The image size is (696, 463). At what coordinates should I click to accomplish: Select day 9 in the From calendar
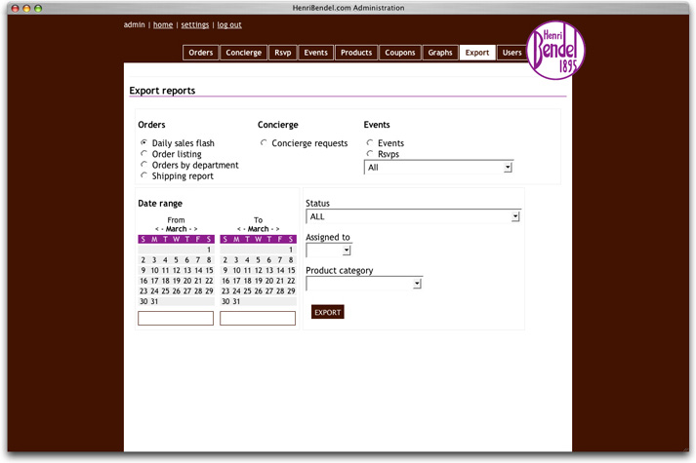click(143, 271)
